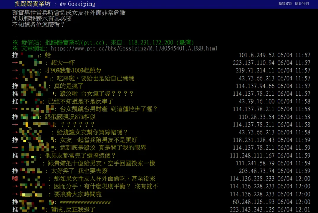Screen dimensions: 318x213
Task: Select the line 確實男性當兵時會造成女友在外面非常危險
Action: [69, 13]
